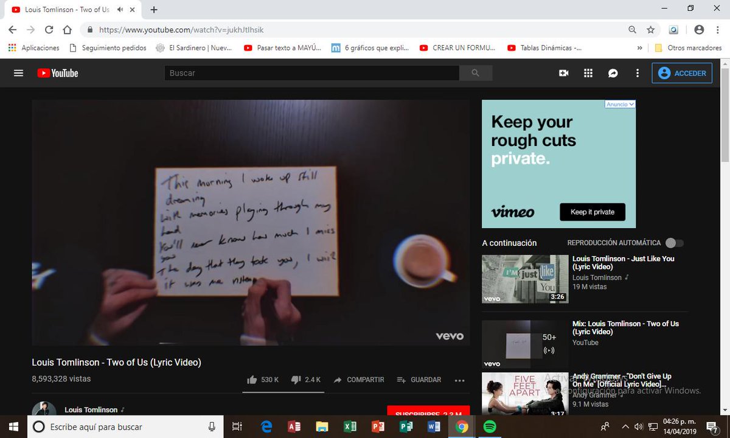The height and width of the screenshot is (438, 730).
Task: Open the Chrome three-dot menu
Action: pos(717,30)
